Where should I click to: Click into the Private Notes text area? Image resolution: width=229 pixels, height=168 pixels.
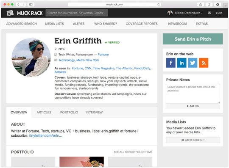193,94
